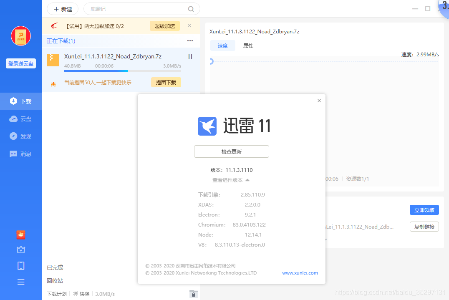Click the 抱团下载 group download button

(x=166, y=83)
